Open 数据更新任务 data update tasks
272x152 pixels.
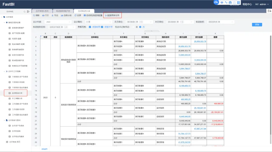(112, 15)
